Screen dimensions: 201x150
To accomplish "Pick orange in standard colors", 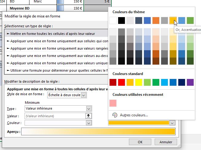I will 130,82.
